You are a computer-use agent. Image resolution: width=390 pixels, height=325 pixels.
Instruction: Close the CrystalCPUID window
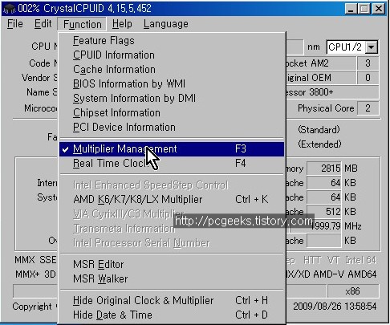click(379, 9)
